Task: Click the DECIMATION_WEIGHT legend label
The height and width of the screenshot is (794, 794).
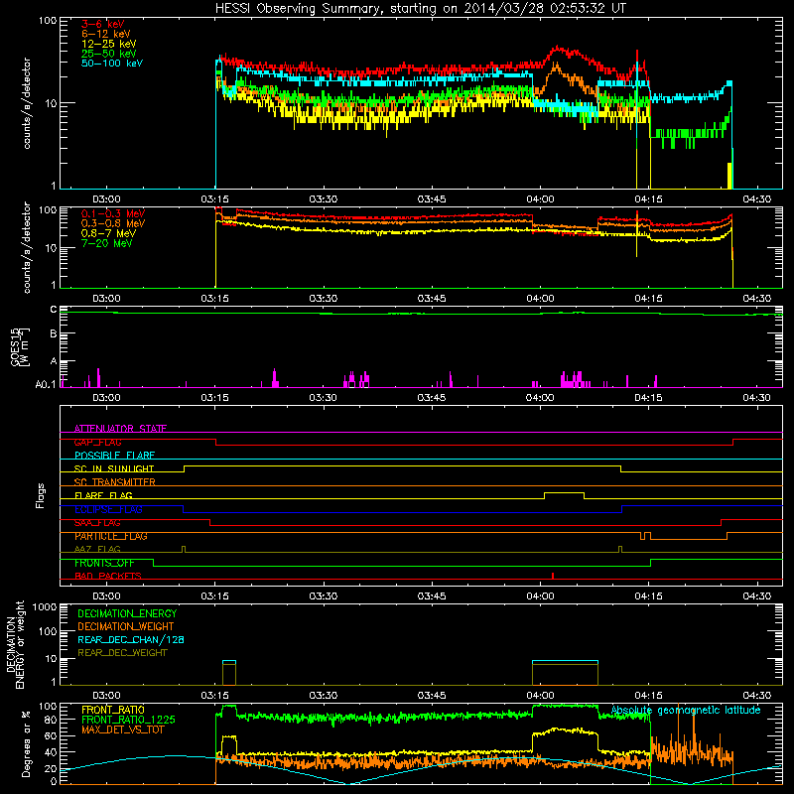Action: [126, 626]
